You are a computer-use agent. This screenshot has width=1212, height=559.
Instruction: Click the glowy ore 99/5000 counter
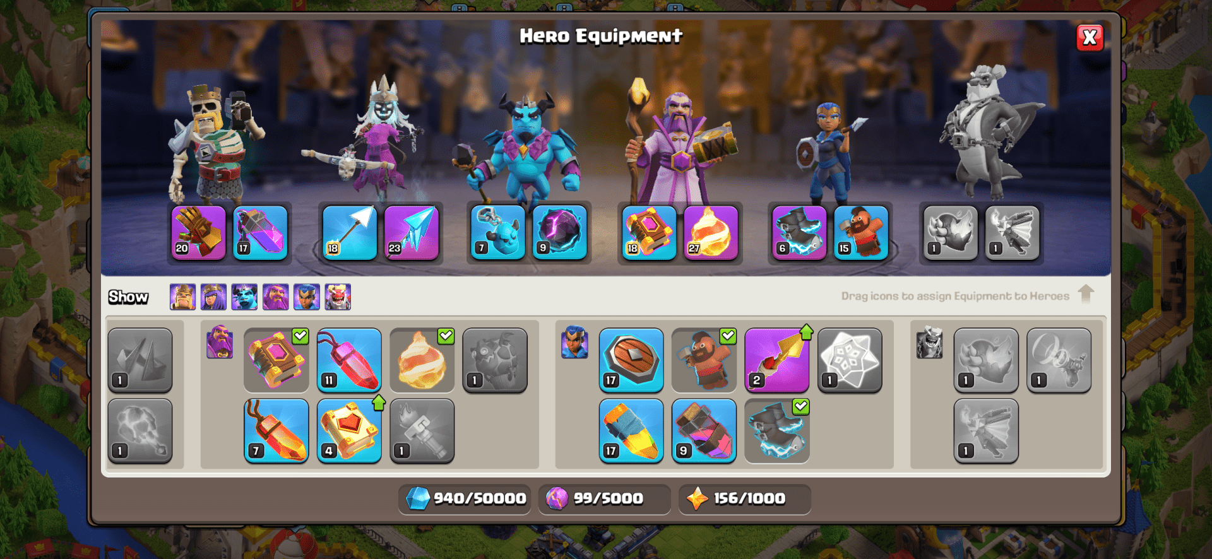(605, 498)
